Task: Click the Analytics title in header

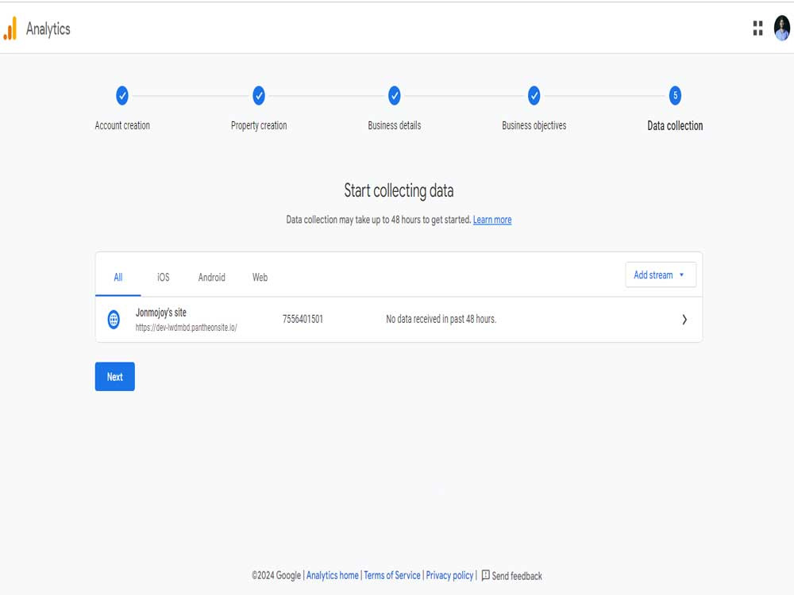Action: [48, 29]
